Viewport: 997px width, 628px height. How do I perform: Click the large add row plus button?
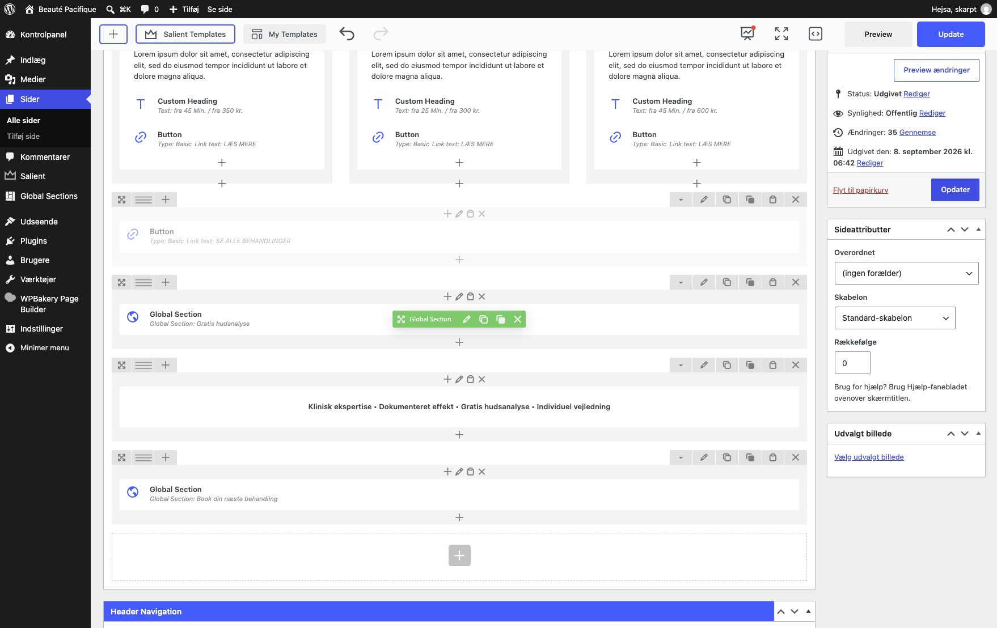459,555
